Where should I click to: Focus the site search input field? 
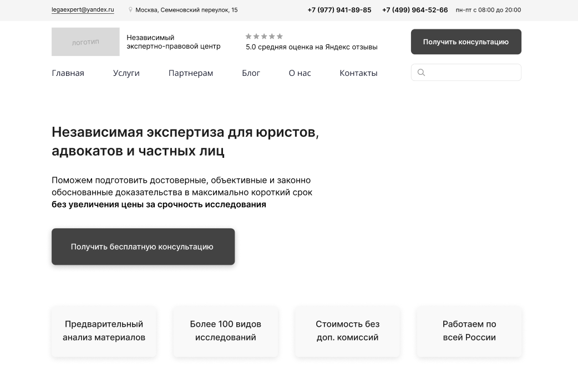471,73
